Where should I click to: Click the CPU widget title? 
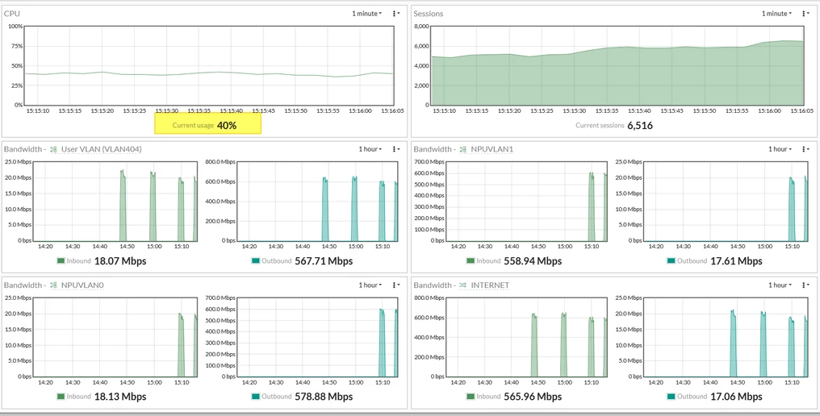coord(12,14)
